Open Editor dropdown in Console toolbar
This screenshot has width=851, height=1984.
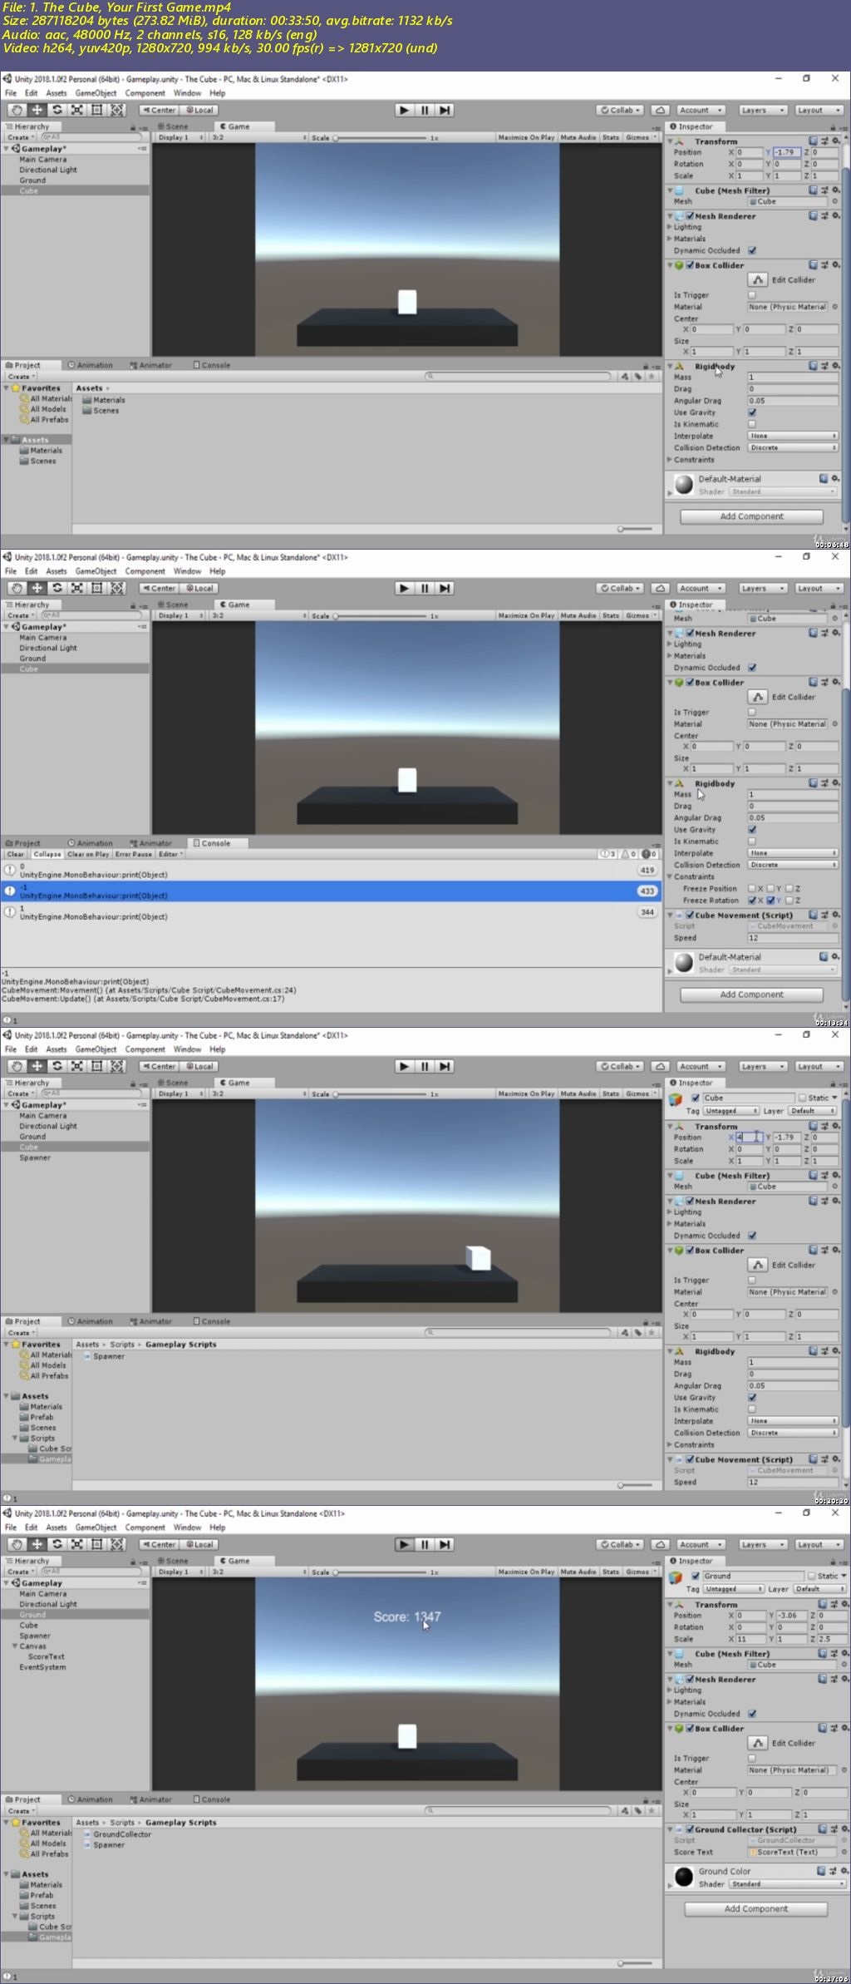pos(170,854)
